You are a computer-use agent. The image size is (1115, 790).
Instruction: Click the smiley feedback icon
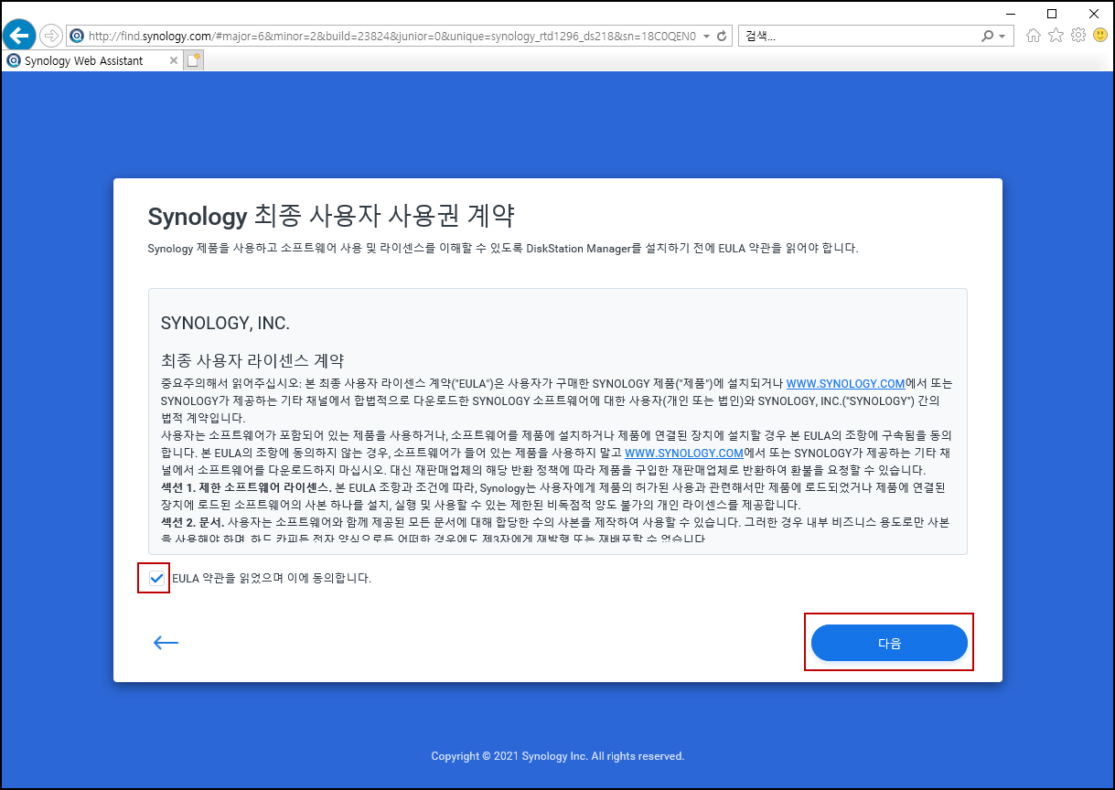(1100, 36)
